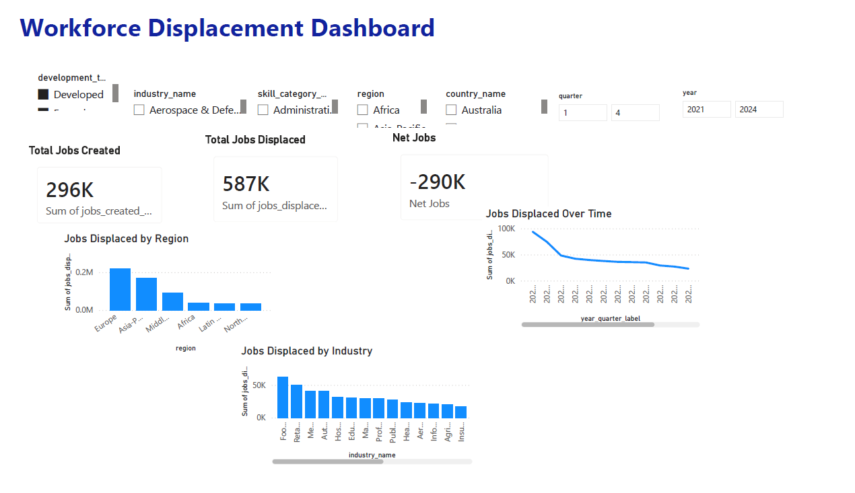Screen dimensions: 855x493
Task: Click the time chart horizontal scrollbar
Action: coord(588,324)
